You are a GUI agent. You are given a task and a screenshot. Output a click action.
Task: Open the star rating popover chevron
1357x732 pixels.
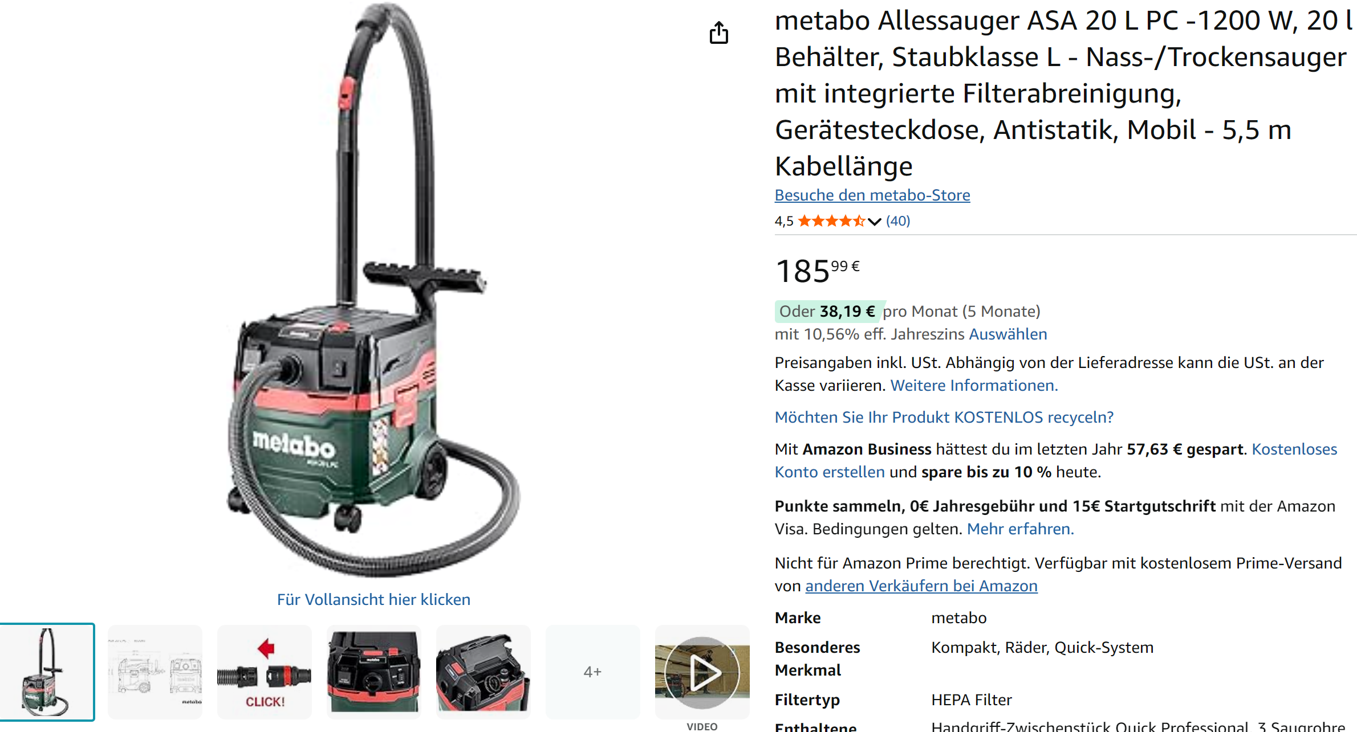874,221
